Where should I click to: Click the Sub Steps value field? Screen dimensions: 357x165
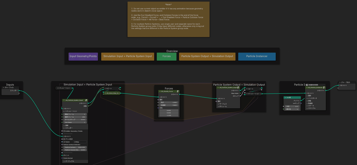tap(75, 122)
